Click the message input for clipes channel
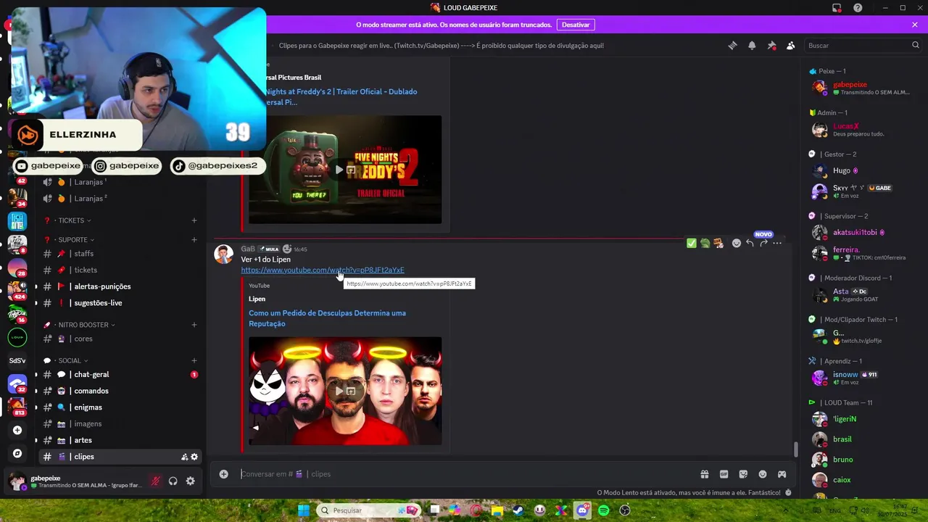928x522 pixels. tap(464, 474)
